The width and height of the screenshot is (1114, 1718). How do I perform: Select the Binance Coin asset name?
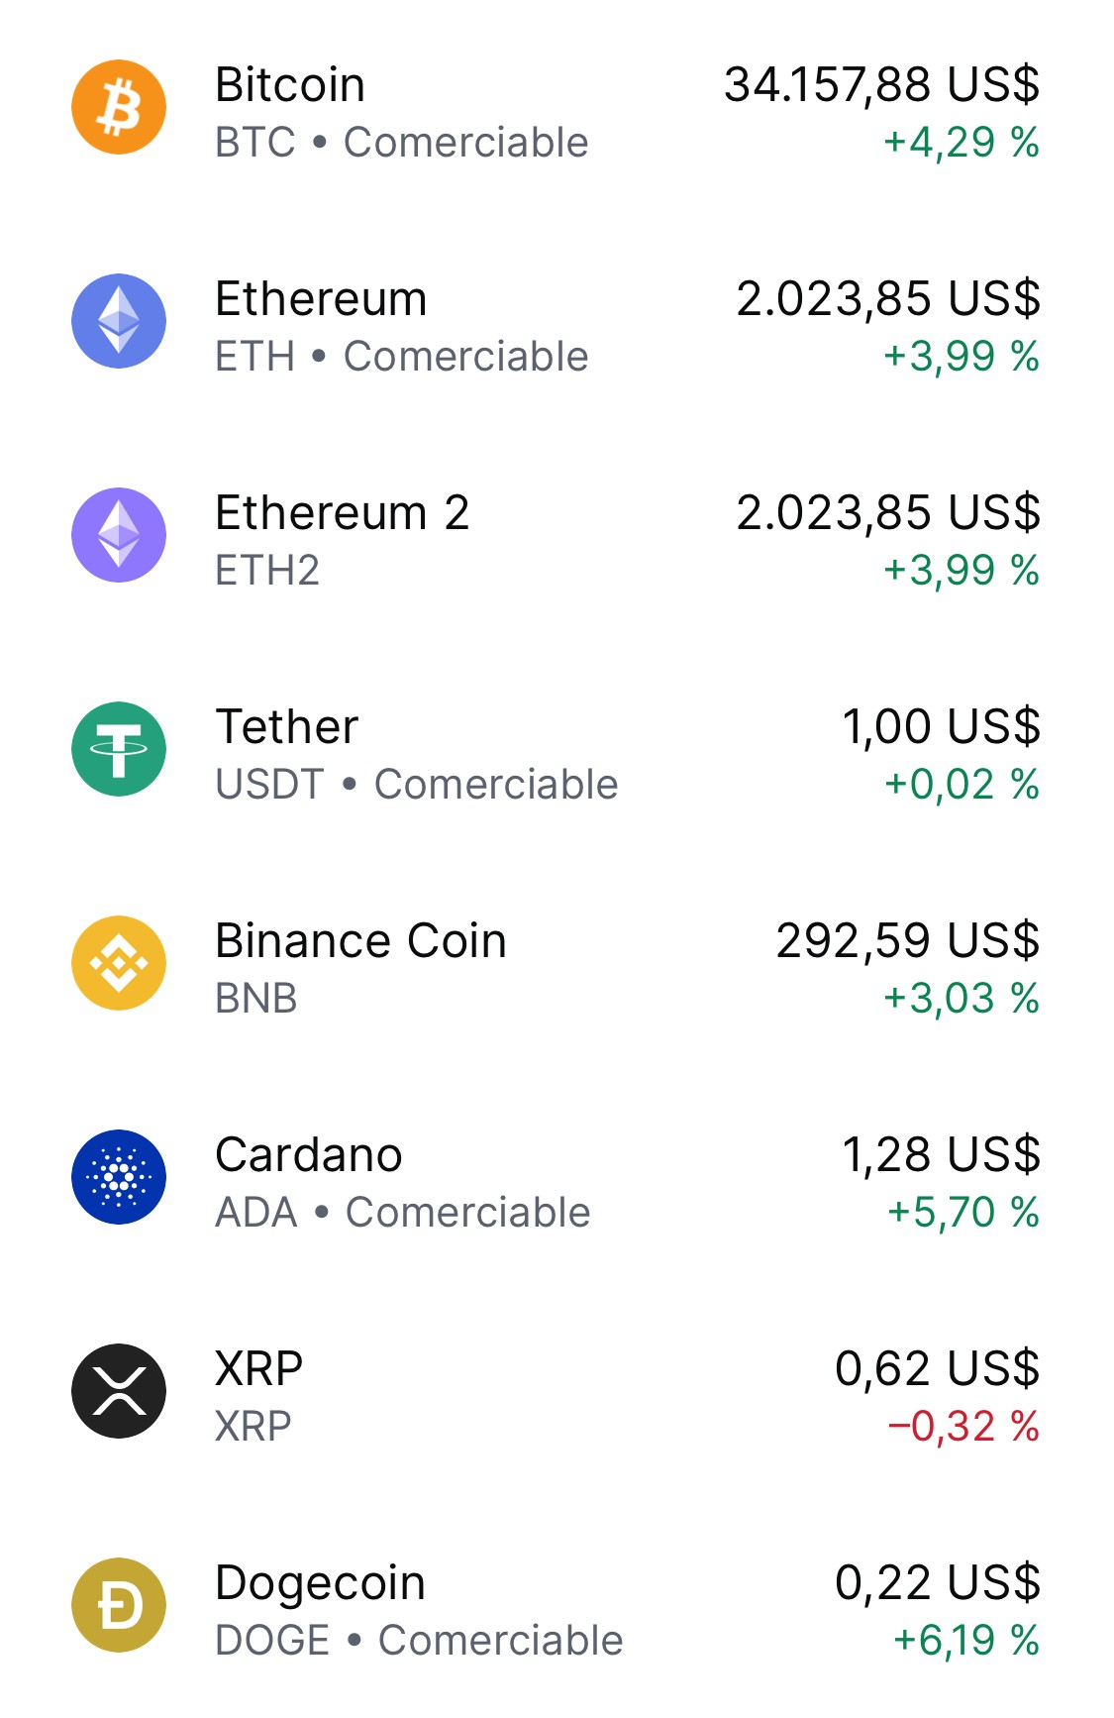[x=361, y=940]
